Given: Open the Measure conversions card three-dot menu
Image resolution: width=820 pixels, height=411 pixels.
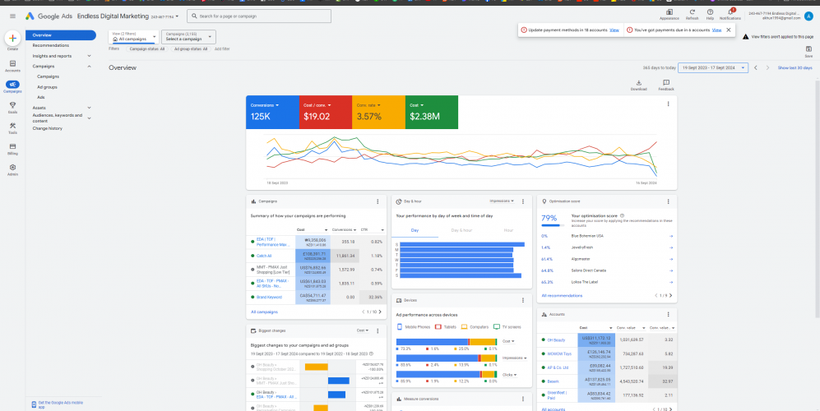Looking at the screenshot, I should click(x=523, y=399).
